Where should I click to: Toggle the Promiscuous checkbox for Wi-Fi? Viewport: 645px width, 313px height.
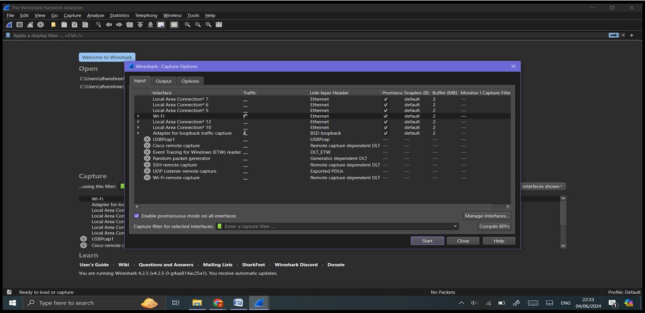[386, 116]
